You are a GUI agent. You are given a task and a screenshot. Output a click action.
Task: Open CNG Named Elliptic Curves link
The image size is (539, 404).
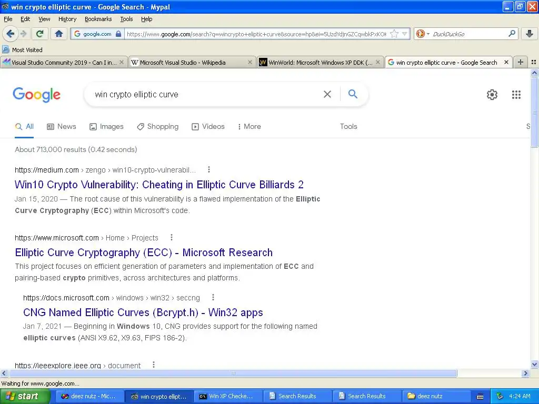click(x=143, y=312)
